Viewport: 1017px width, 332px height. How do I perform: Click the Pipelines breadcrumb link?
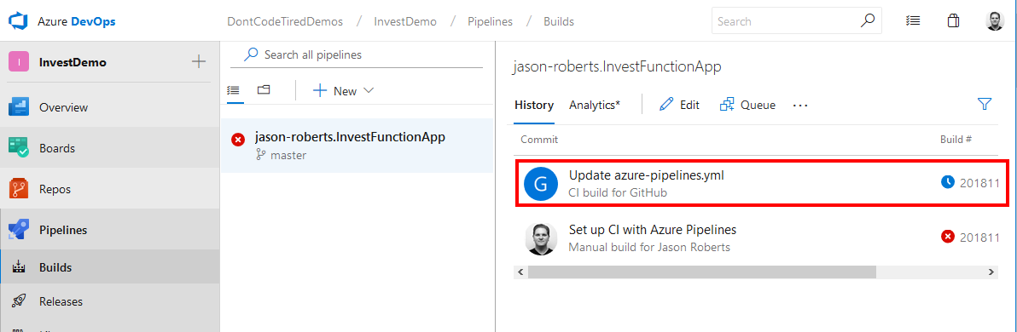491,21
